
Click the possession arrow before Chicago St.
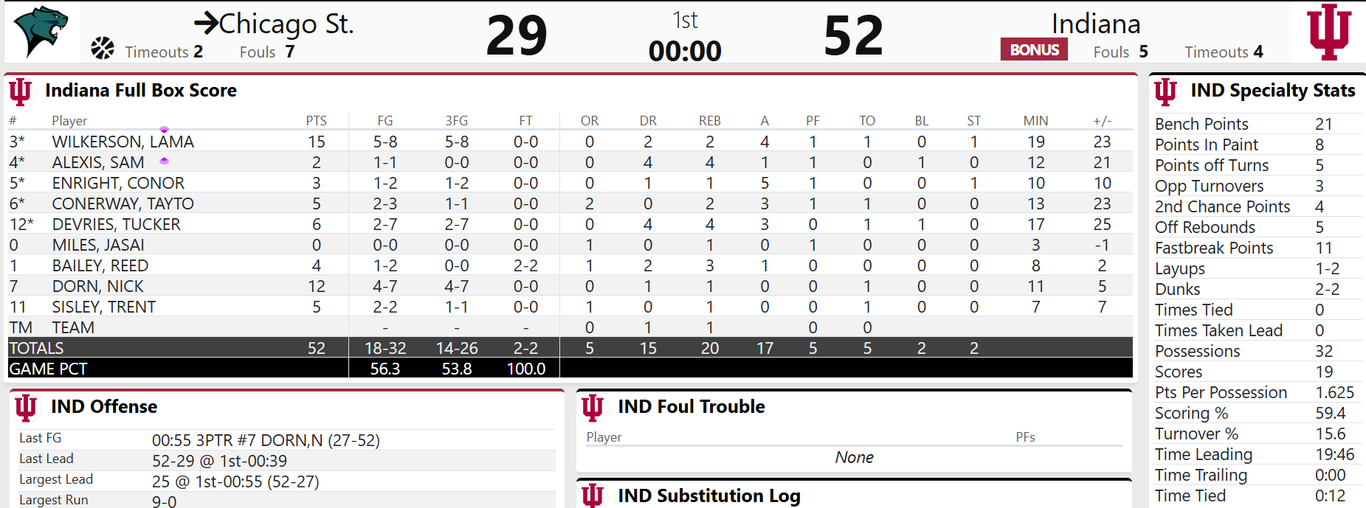point(206,24)
